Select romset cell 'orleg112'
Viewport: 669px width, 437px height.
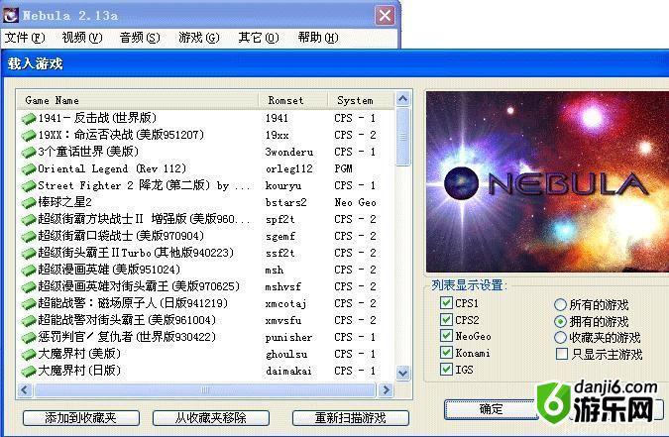click(289, 169)
